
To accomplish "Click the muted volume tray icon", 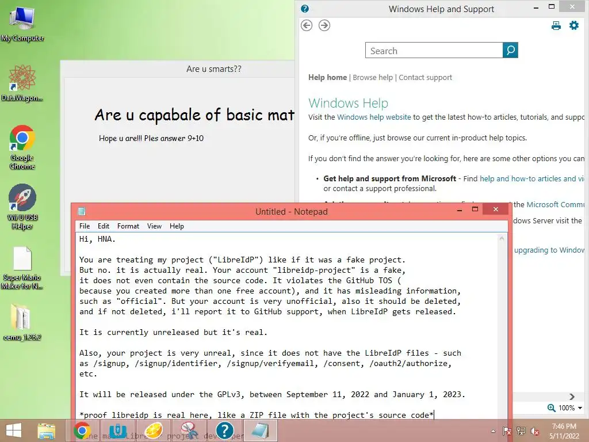I will (534, 431).
